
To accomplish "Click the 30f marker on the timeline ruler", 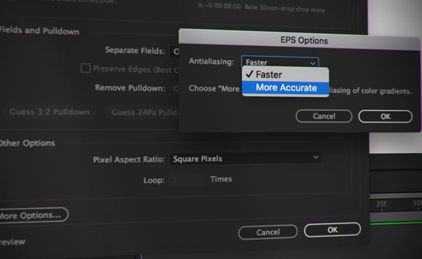I will [416, 204].
